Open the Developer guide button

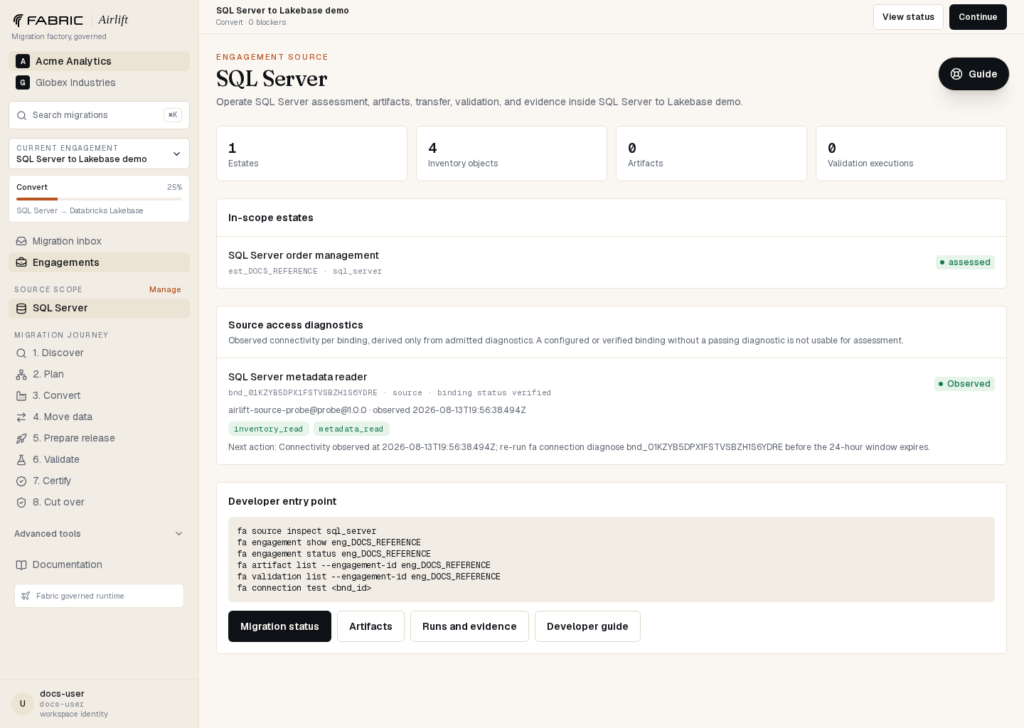pos(587,626)
